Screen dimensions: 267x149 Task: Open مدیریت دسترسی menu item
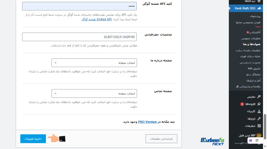tap(250, 62)
